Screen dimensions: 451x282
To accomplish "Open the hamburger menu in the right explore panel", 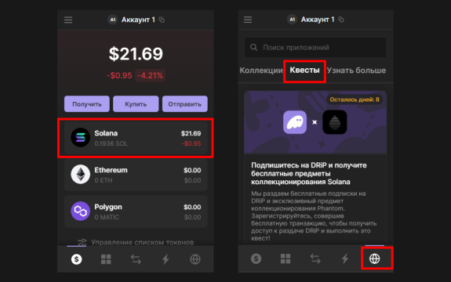I will tap(248, 20).
